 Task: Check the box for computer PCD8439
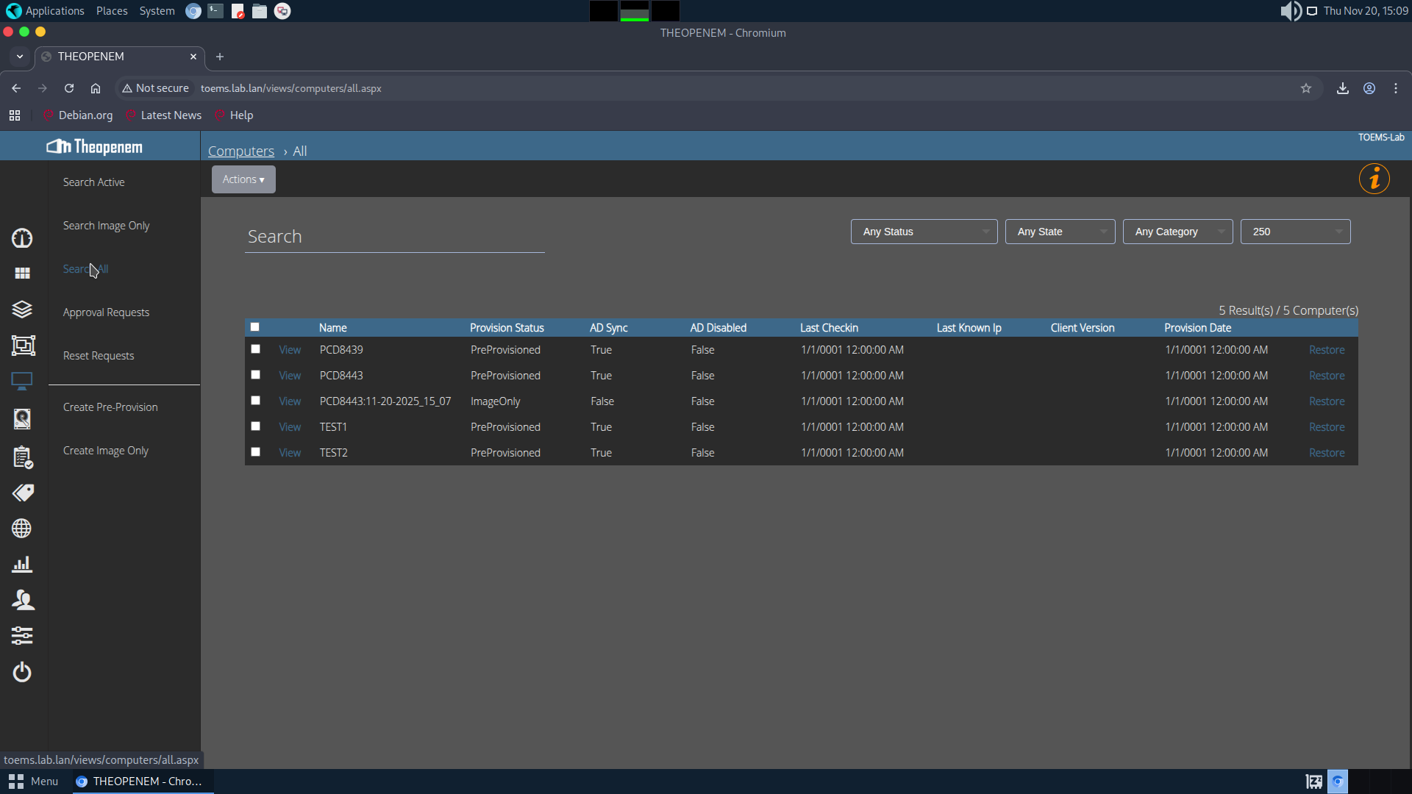(255, 349)
